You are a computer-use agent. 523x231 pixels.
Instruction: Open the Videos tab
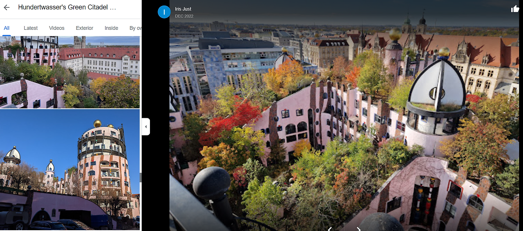click(x=57, y=28)
